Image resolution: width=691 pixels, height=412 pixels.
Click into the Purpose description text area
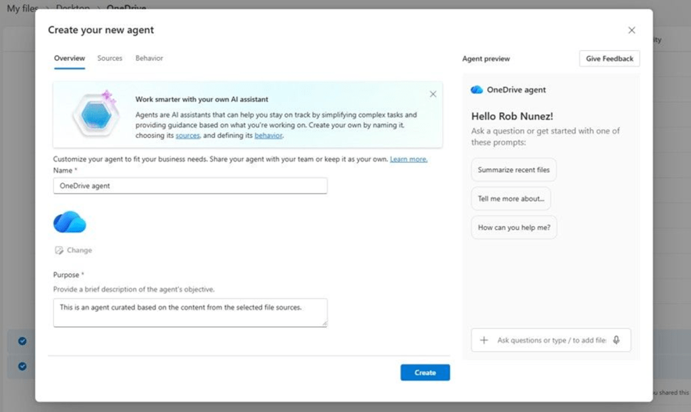tap(190, 313)
